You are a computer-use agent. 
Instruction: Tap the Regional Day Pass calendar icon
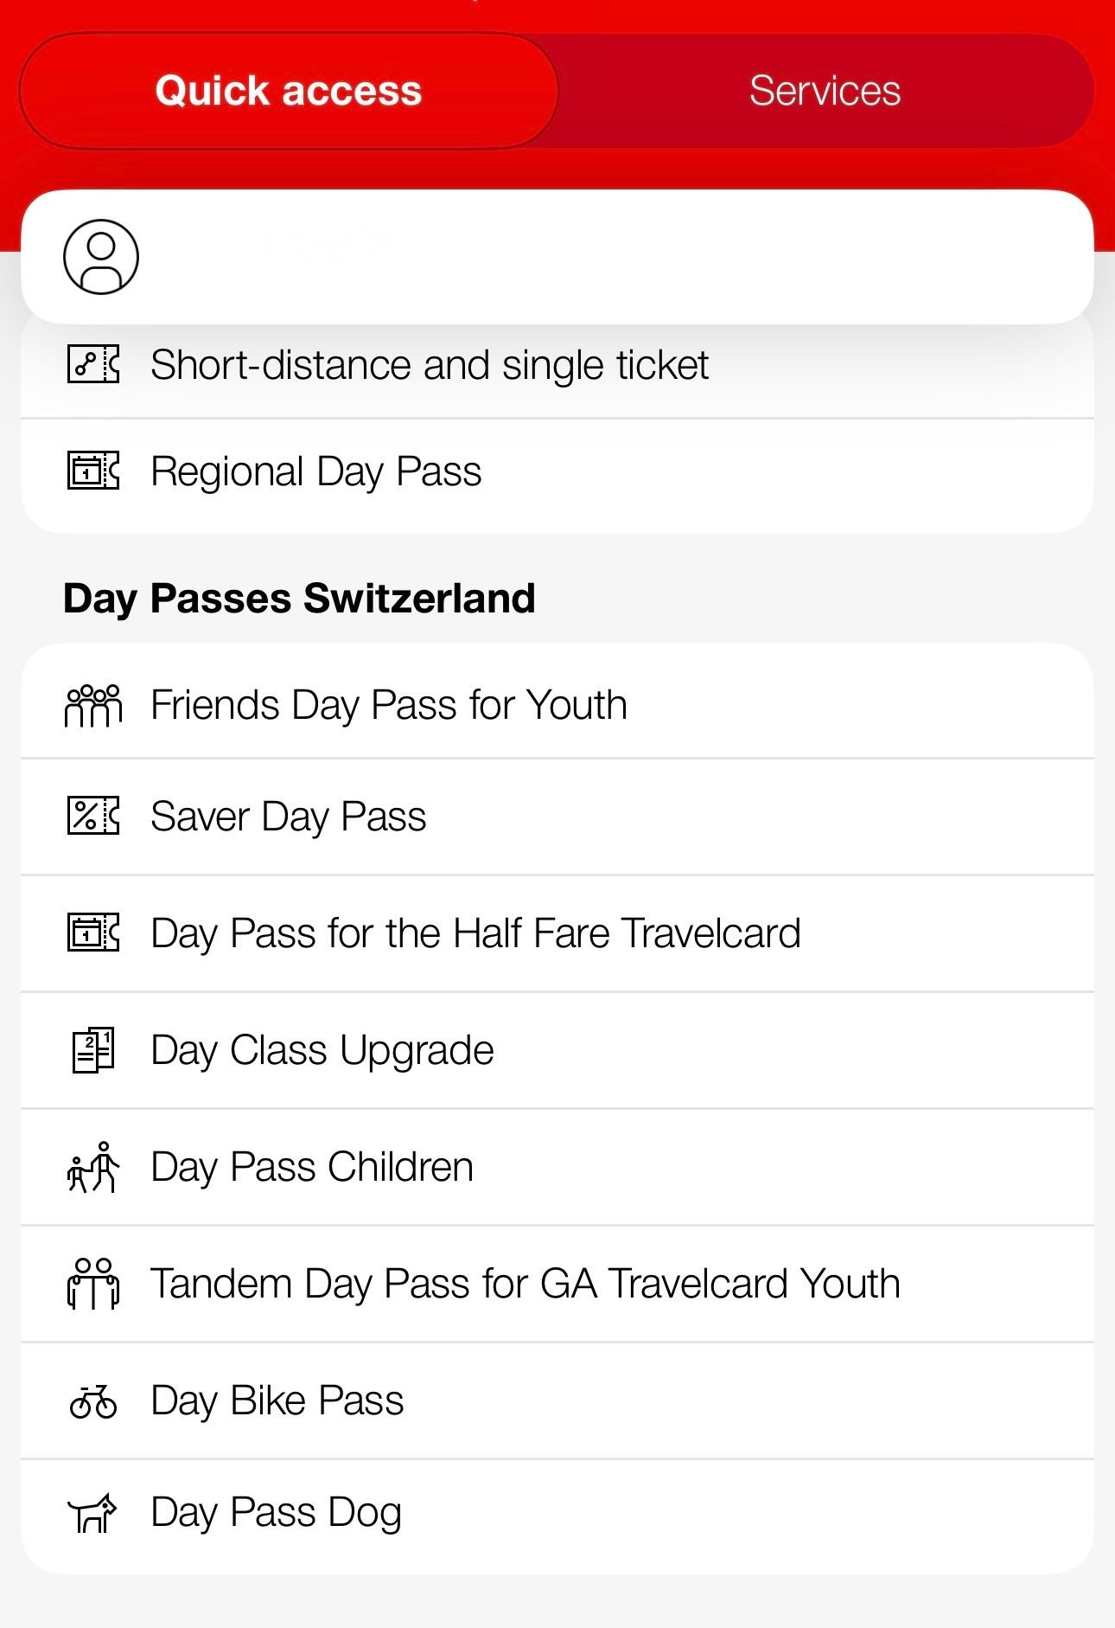point(93,471)
